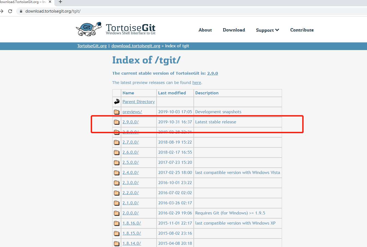Click the TortoiseGit turtle logo

point(89,29)
